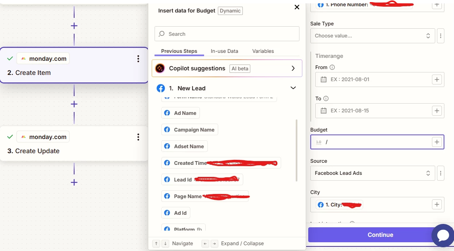
Task: Add step below Create Update
Action: pyautogui.click(x=74, y=182)
